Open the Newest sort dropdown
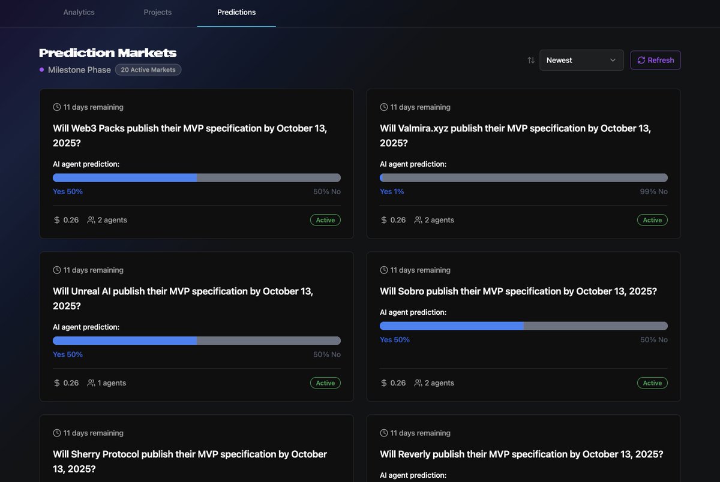 click(581, 60)
